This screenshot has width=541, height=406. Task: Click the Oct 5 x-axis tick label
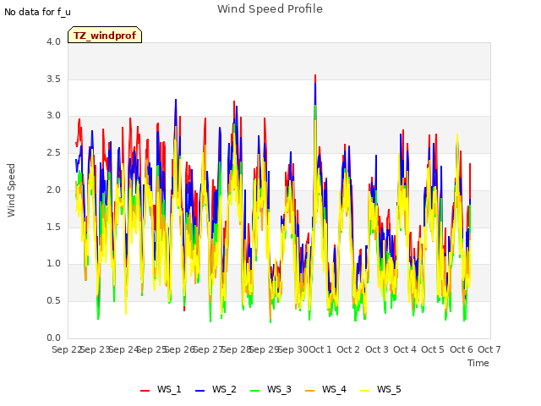[433, 349]
